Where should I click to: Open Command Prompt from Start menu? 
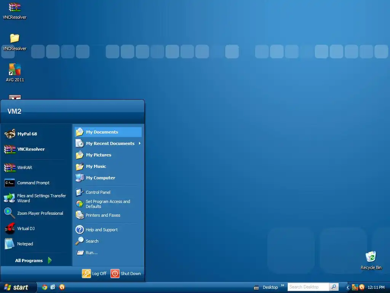click(x=36, y=183)
